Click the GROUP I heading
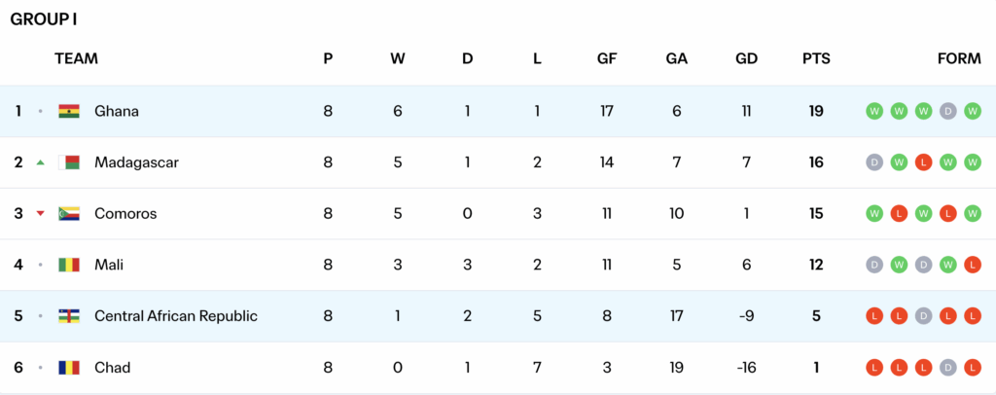This screenshot has height=395, width=996. click(44, 18)
